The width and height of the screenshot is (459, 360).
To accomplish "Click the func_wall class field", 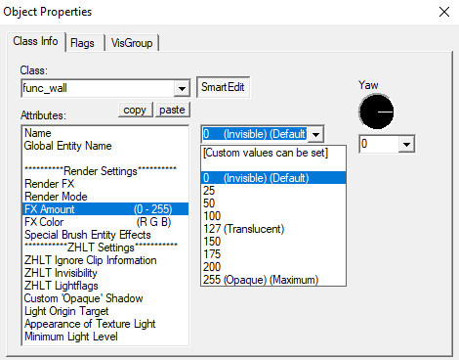I will (98, 88).
